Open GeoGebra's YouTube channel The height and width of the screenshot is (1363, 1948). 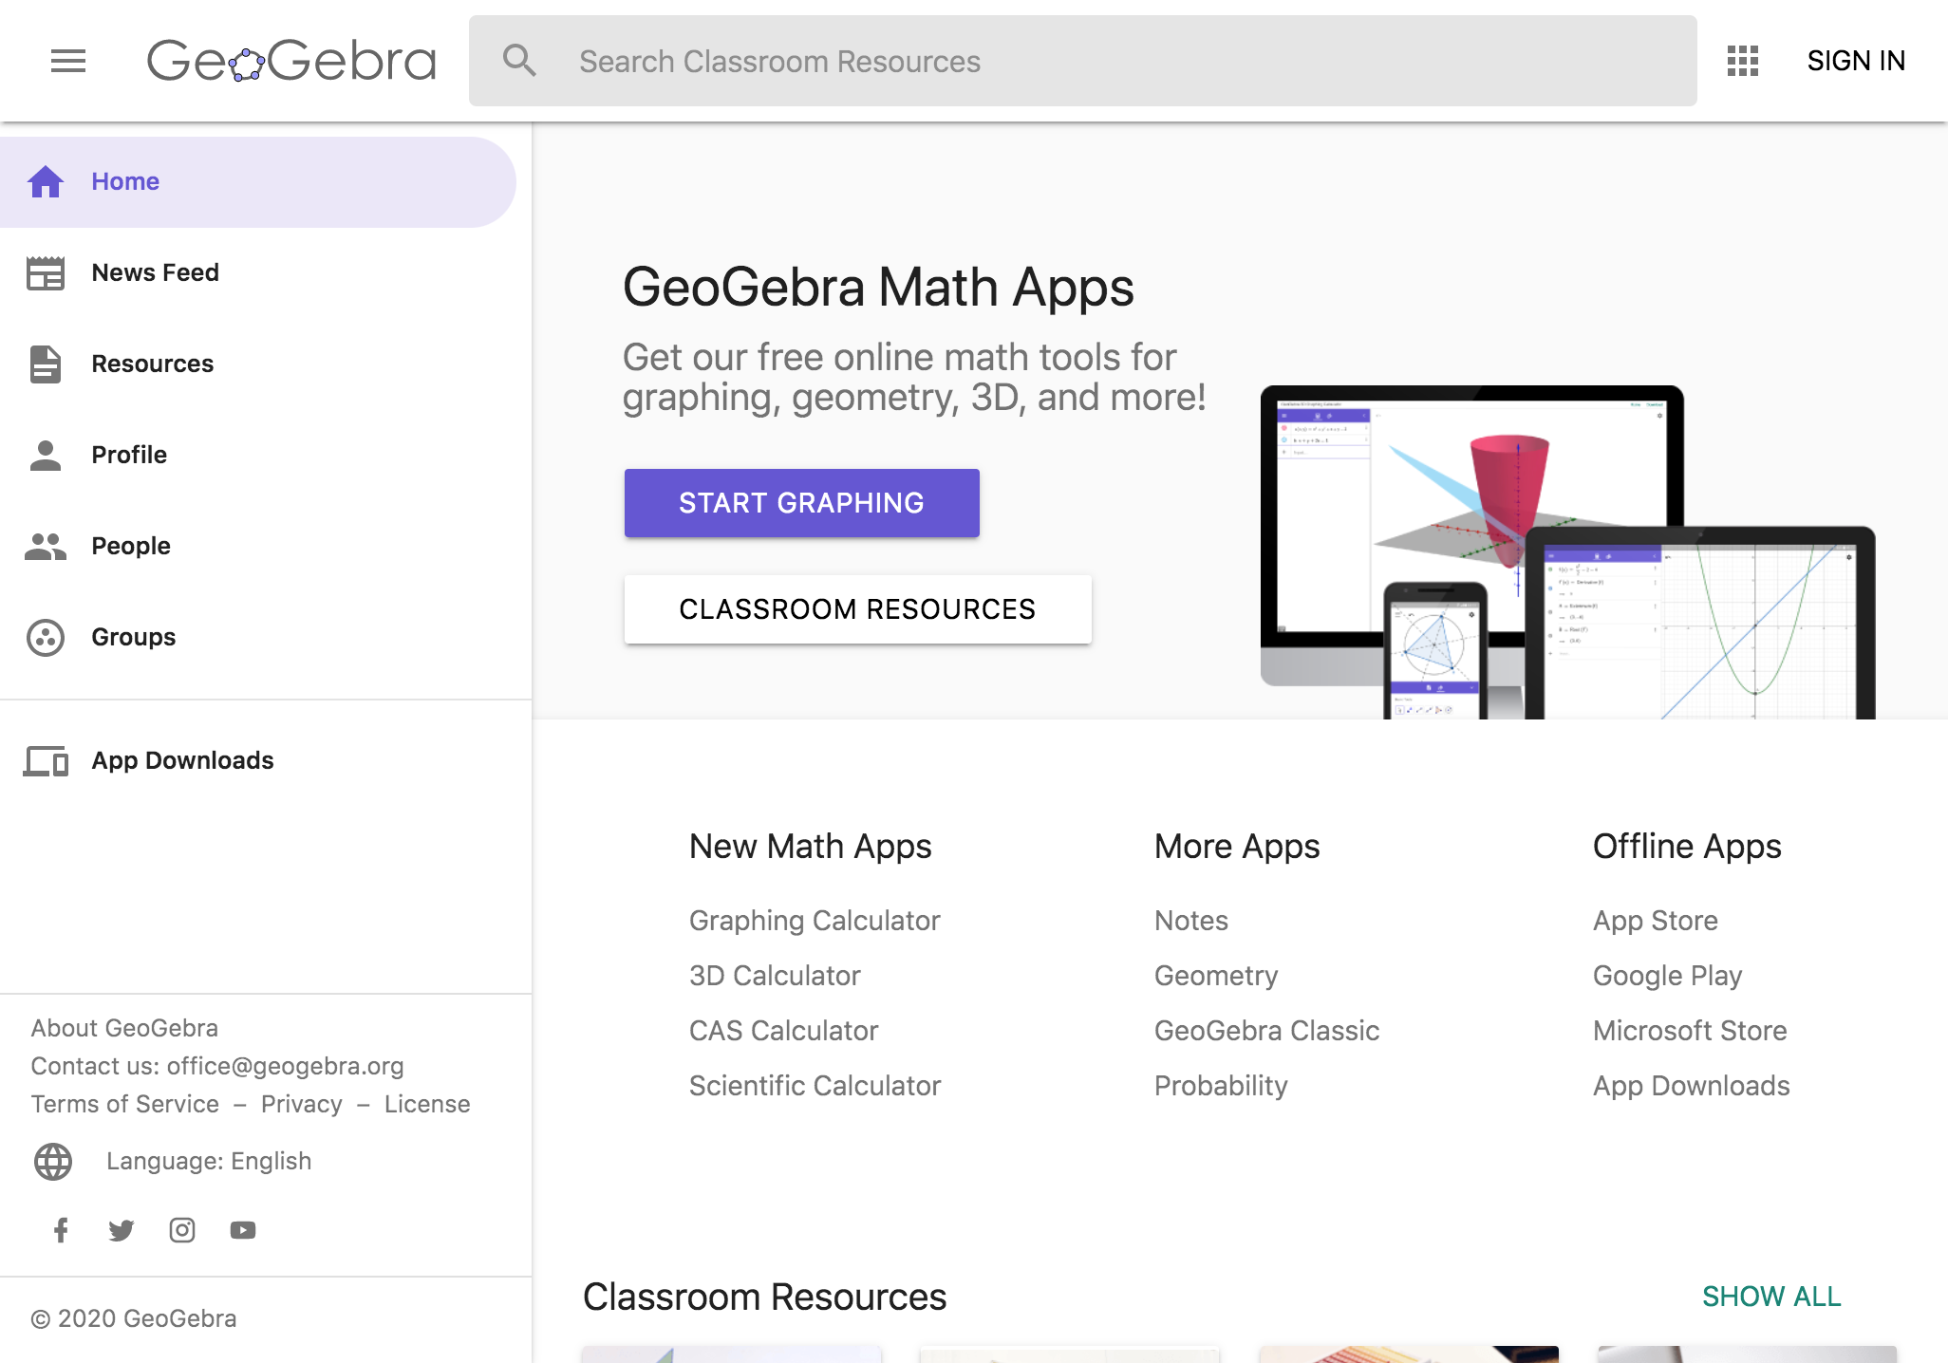(242, 1230)
